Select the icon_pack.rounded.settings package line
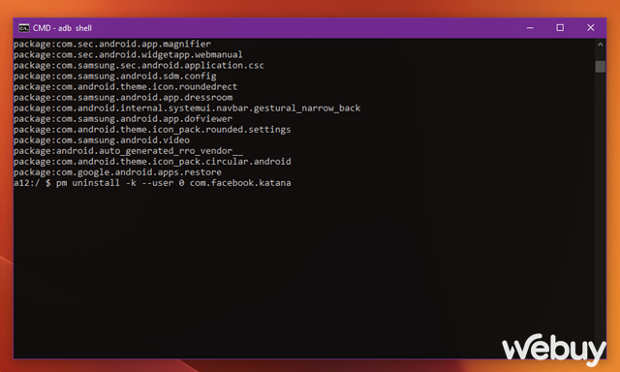This screenshot has height=372, width=620. (x=152, y=129)
